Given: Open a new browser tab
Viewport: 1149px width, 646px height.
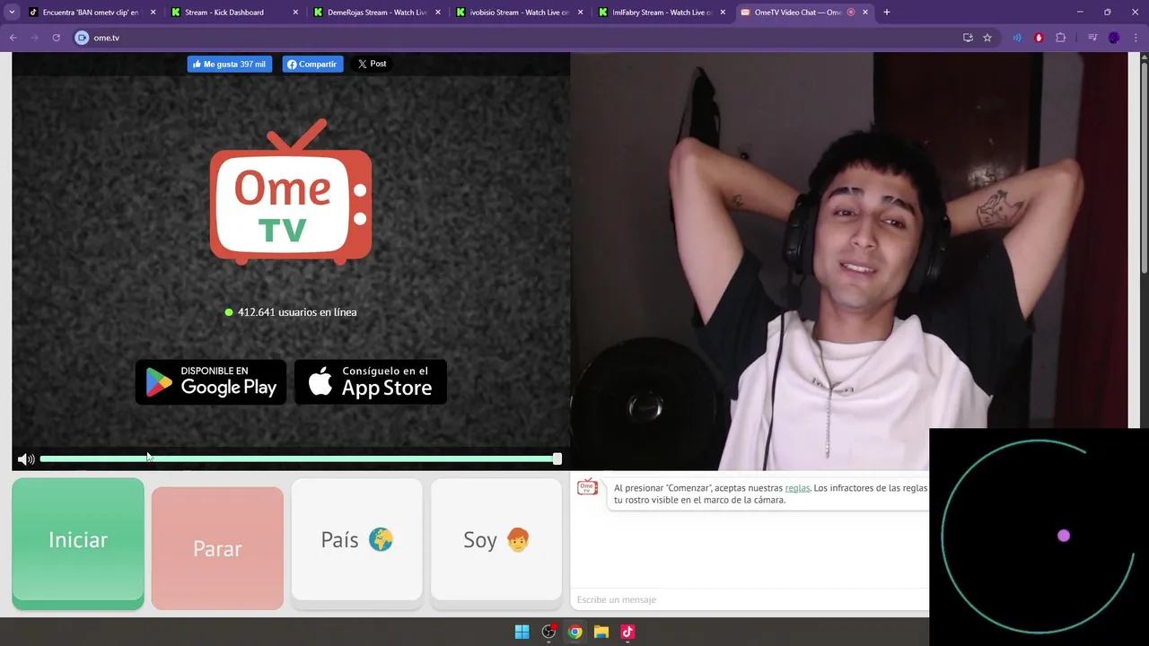Looking at the screenshot, I should (x=887, y=13).
